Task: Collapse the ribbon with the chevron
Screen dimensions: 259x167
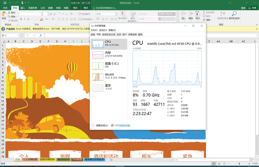Action: (x=256, y=24)
